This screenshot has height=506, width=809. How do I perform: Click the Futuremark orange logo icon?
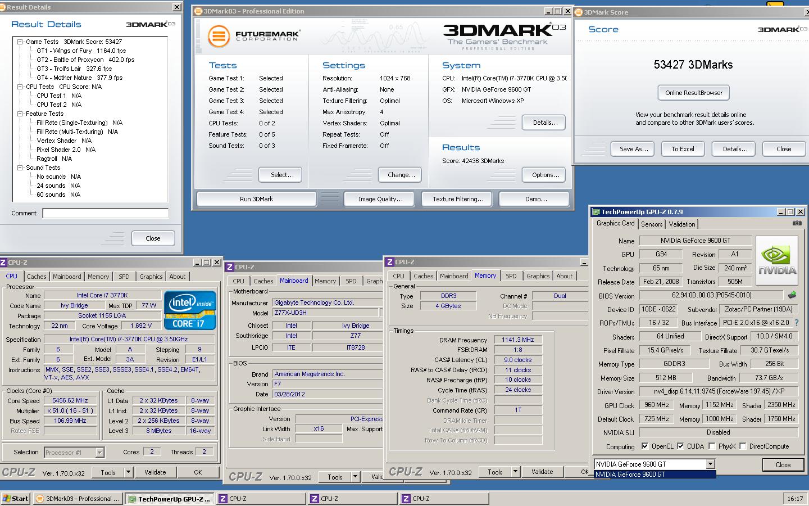pos(219,37)
